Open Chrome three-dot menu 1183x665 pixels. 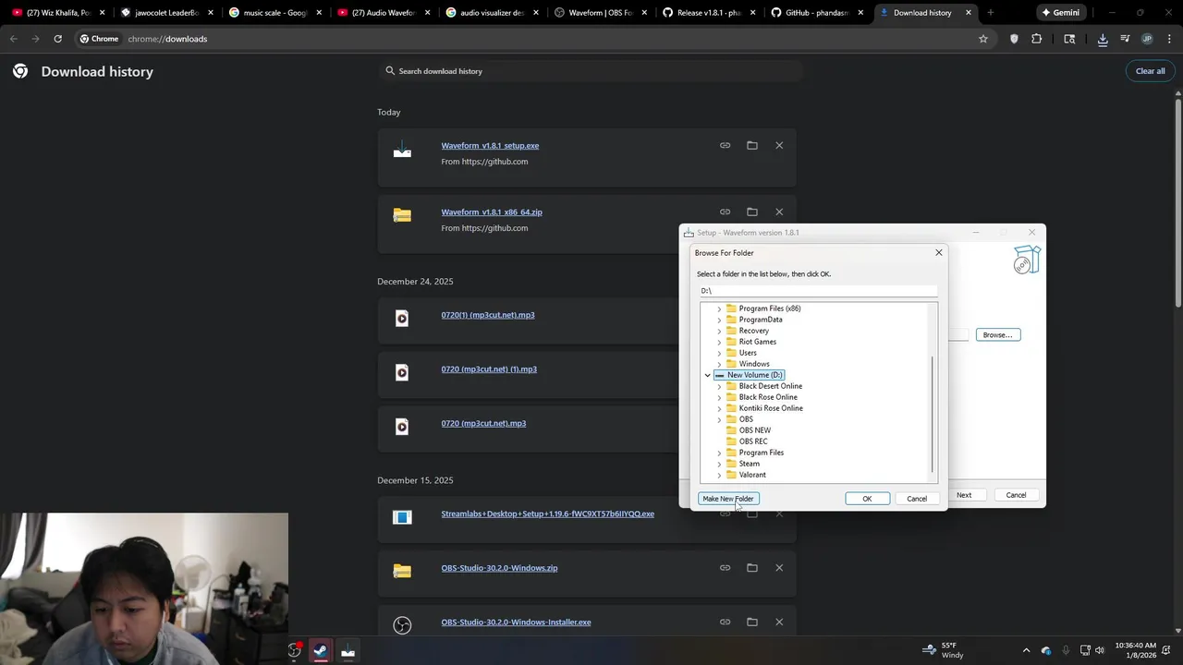(1168, 39)
